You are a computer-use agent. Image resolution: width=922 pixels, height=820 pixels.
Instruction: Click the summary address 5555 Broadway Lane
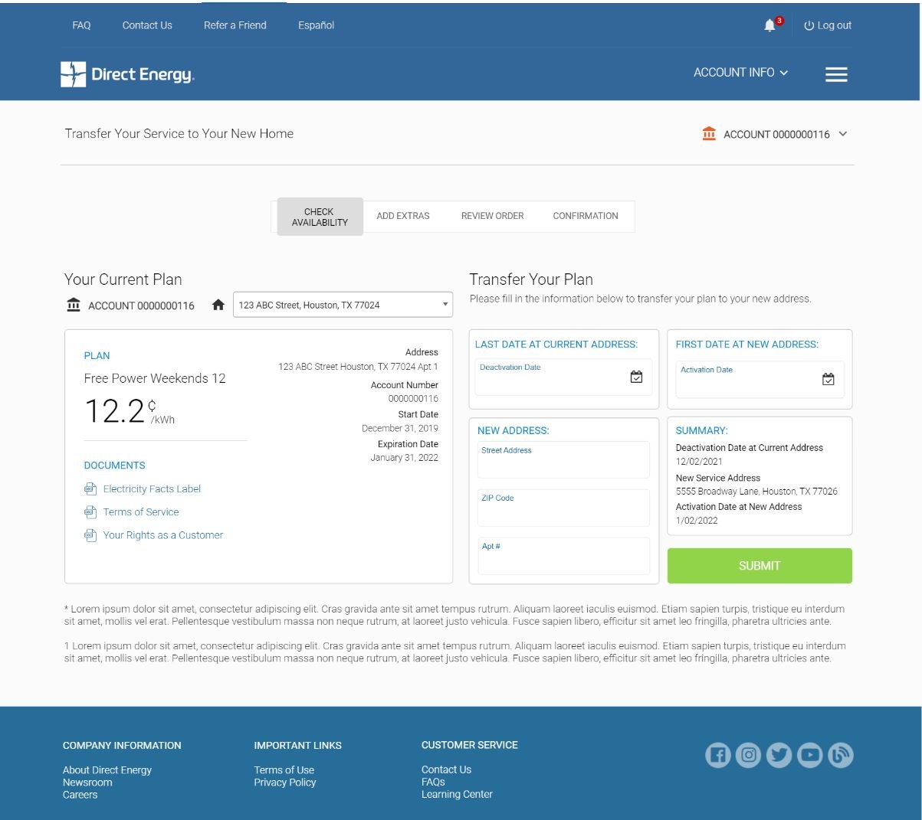point(756,492)
